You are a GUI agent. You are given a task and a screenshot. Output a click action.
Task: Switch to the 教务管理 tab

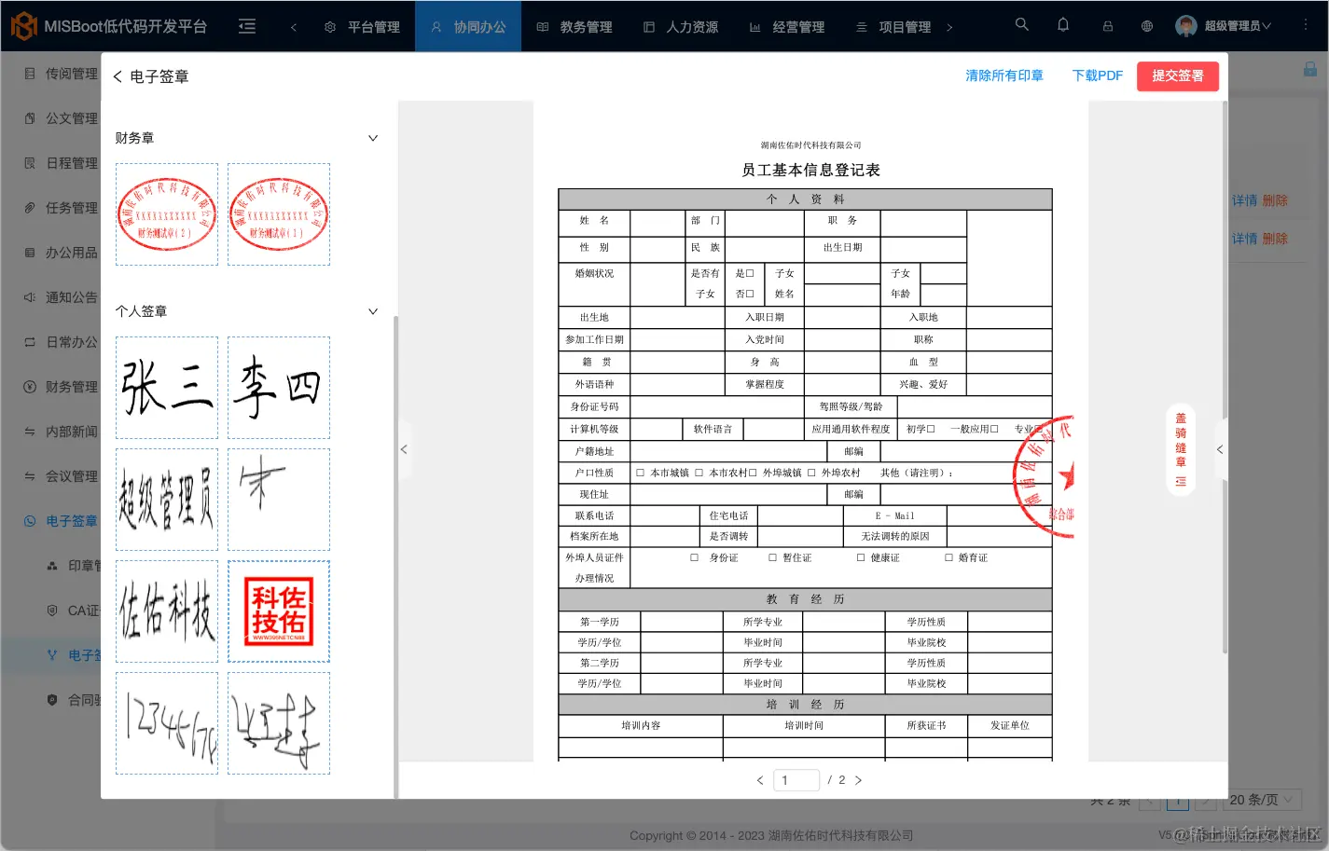point(575,27)
